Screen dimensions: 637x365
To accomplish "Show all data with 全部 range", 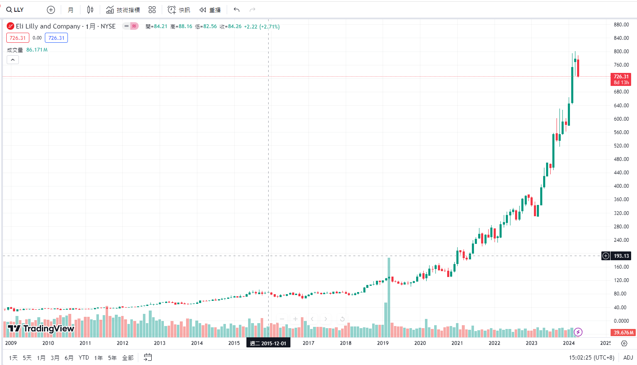I will 128,357.
